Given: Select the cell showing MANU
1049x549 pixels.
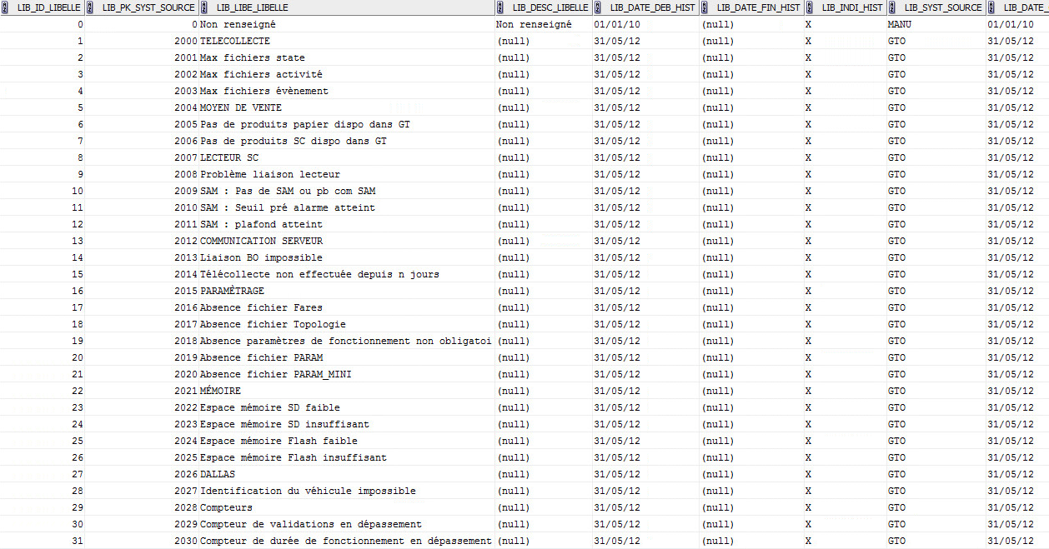Looking at the screenshot, I should click(900, 24).
